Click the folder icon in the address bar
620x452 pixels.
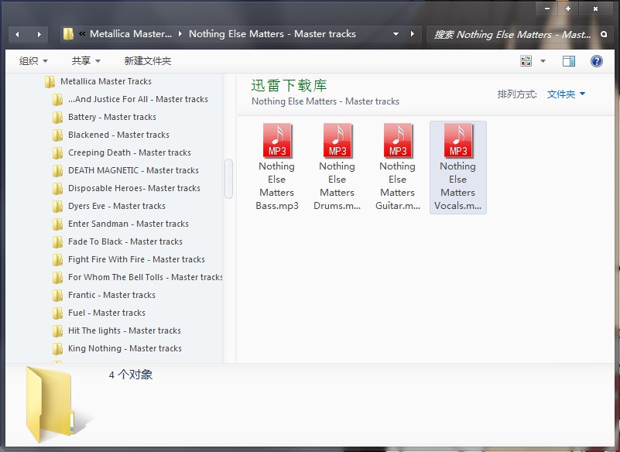68,34
